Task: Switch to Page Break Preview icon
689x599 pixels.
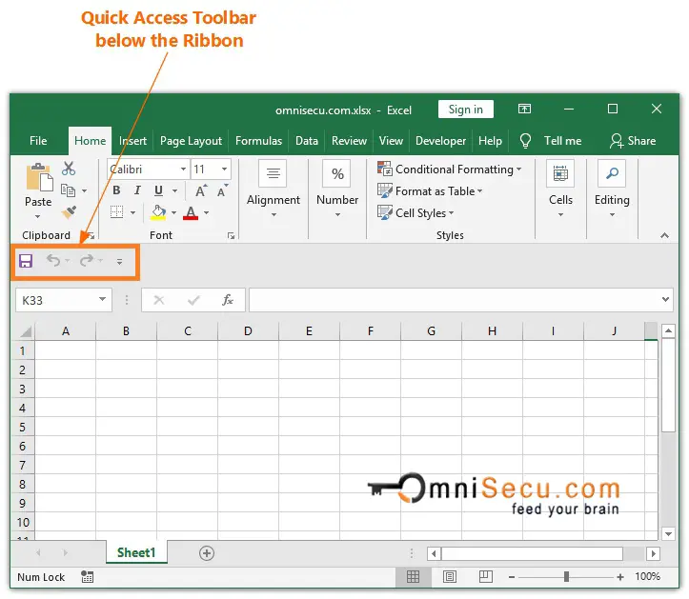Action: coord(486,576)
